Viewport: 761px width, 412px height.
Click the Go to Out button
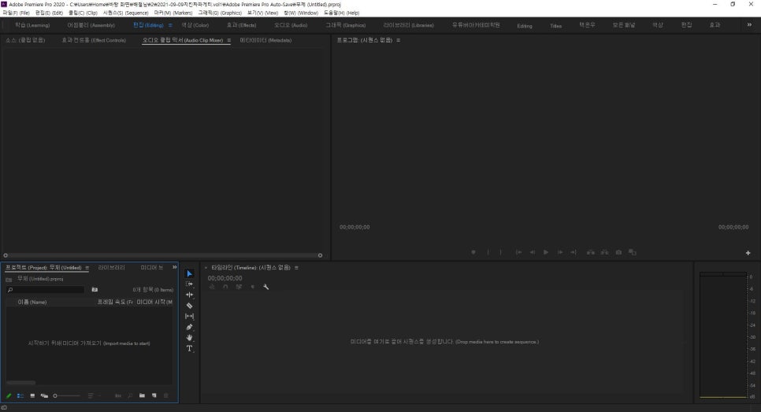[x=574, y=252]
